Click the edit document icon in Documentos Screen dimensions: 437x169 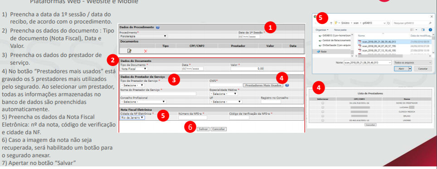click(x=129, y=51)
